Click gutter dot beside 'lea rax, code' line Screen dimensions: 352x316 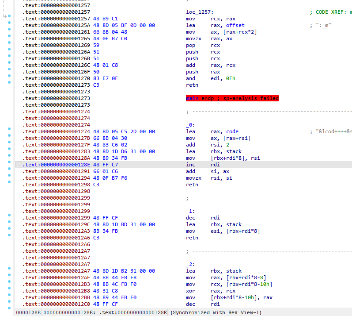(10, 131)
